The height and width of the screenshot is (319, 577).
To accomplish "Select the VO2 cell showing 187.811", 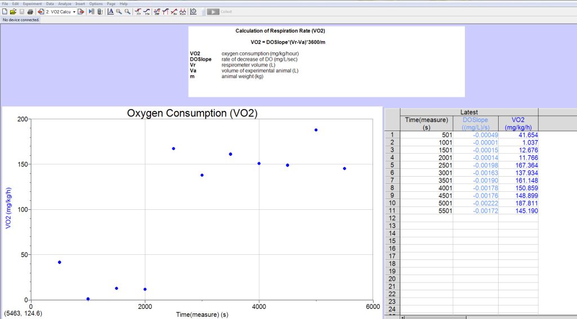I will [x=518, y=203].
